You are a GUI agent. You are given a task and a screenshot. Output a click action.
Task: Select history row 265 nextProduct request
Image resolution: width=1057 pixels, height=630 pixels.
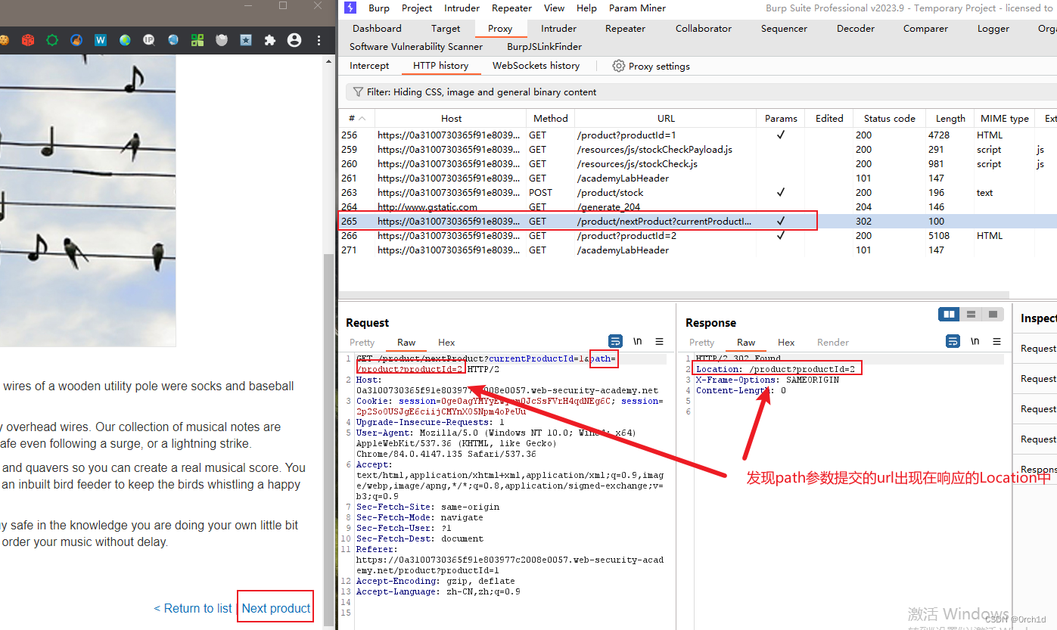(x=698, y=221)
